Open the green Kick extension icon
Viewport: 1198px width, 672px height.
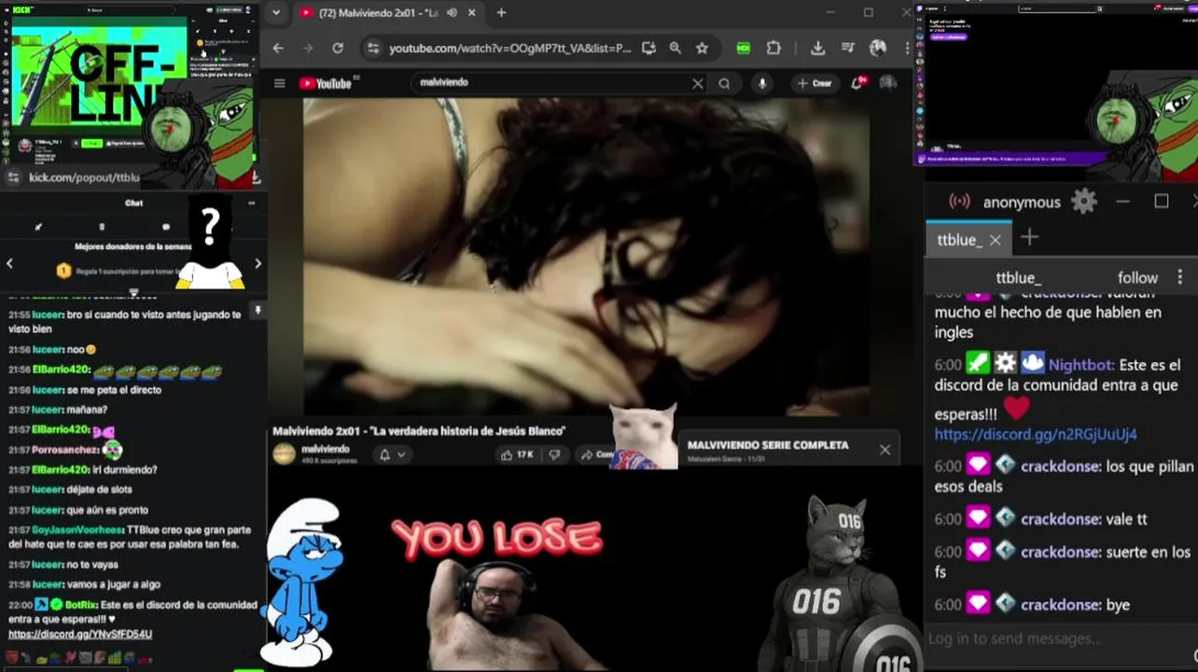[x=744, y=48]
